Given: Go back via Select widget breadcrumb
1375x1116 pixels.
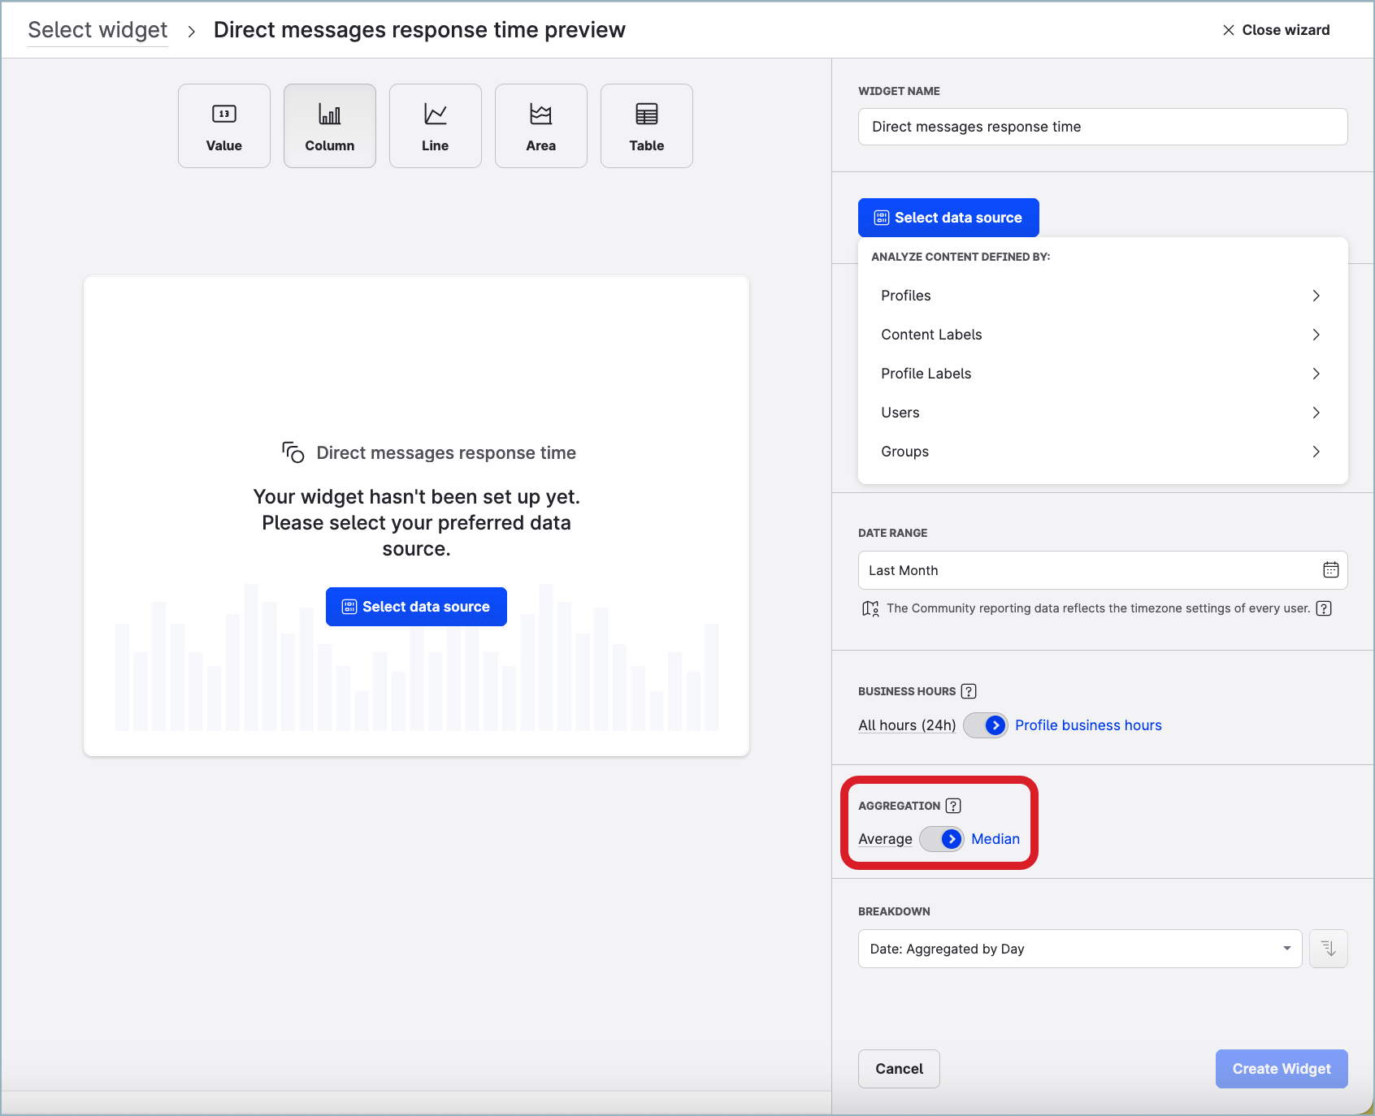Looking at the screenshot, I should coord(98,30).
